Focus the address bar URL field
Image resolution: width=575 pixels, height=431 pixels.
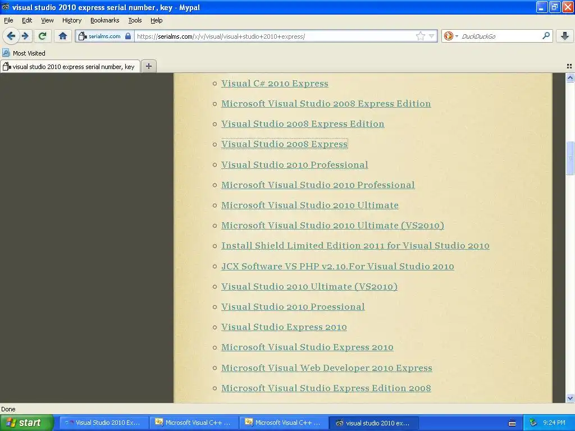(275, 36)
